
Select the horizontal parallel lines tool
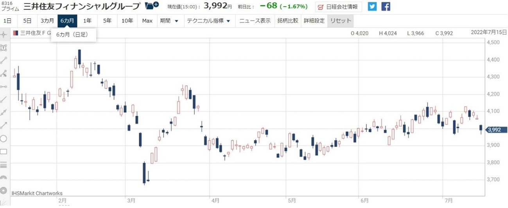pyautogui.click(x=4, y=165)
